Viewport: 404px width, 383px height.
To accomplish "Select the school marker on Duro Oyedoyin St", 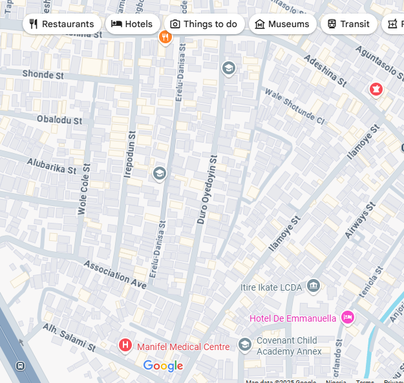I will (229, 68).
